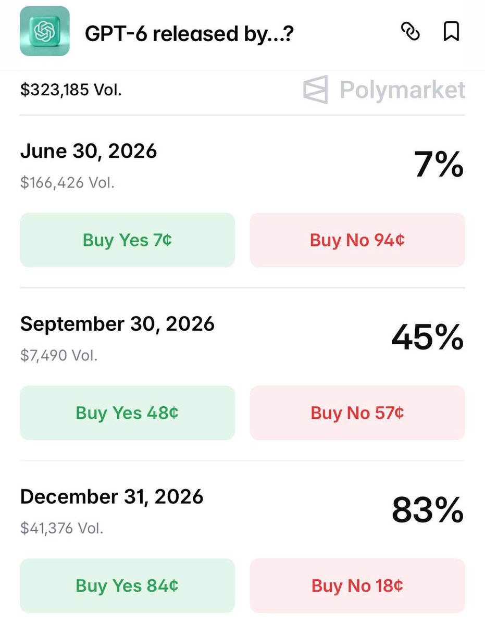Buy No at 18¢ for December 31
The height and width of the screenshot is (625, 485).
(x=357, y=586)
